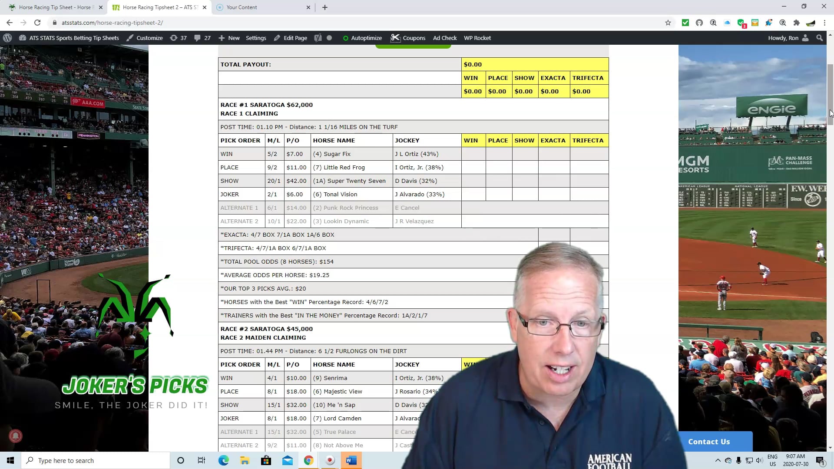Click the Yoast SEO icon in admin bar
The height and width of the screenshot is (469, 834).
[x=318, y=38]
